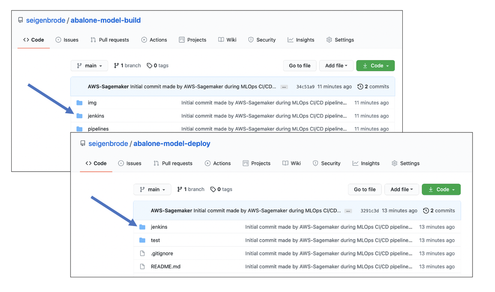Open green Code dropdown in abalone-model-build window
Image resolution: width=495 pixels, height=292 pixels.
376,66
